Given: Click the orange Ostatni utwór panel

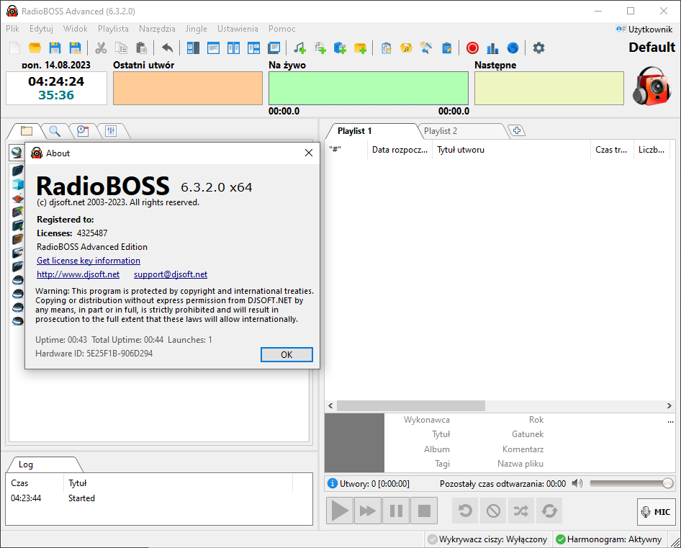Looking at the screenshot, I should point(188,89).
